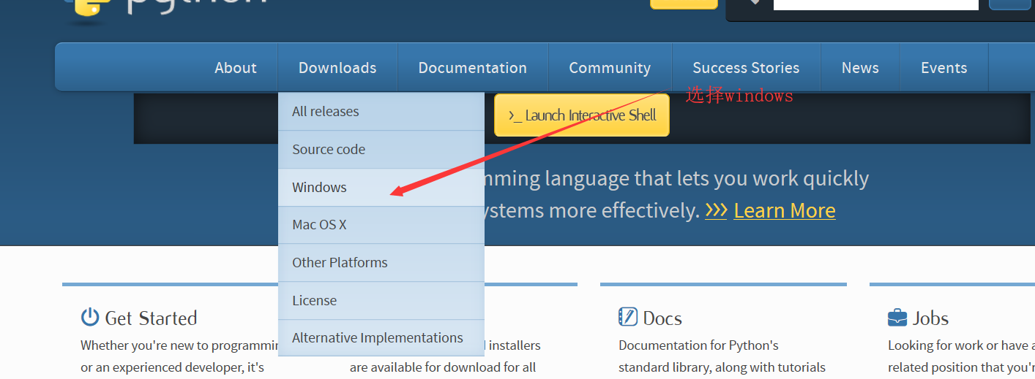Focus the search box at the top
Viewport: 1035px width, 379px height.
click(876, 4)
